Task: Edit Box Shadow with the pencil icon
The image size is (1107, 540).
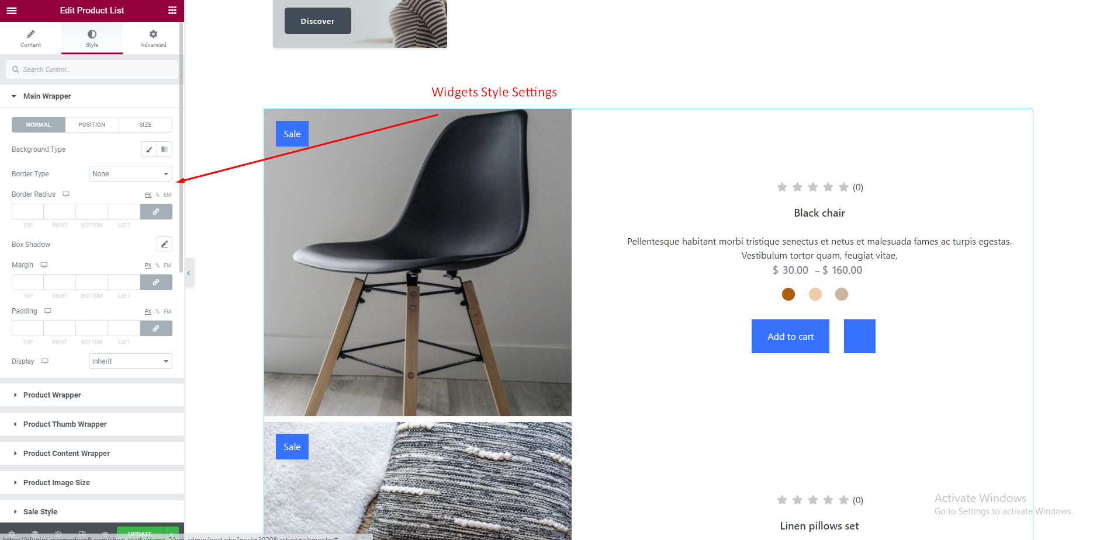Action: click(164, 244)
